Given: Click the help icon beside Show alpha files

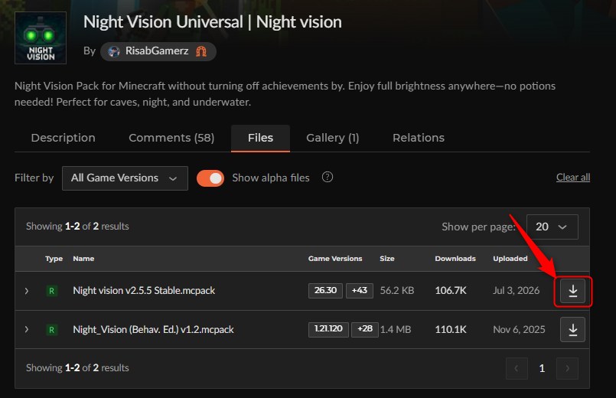Looking at the screenshot, I should click(x=328, y=178).
